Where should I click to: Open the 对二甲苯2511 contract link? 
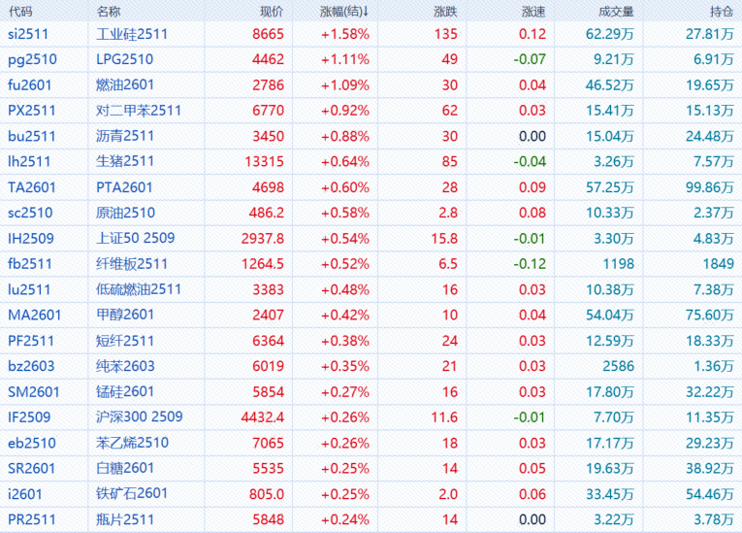click(139, 111)
